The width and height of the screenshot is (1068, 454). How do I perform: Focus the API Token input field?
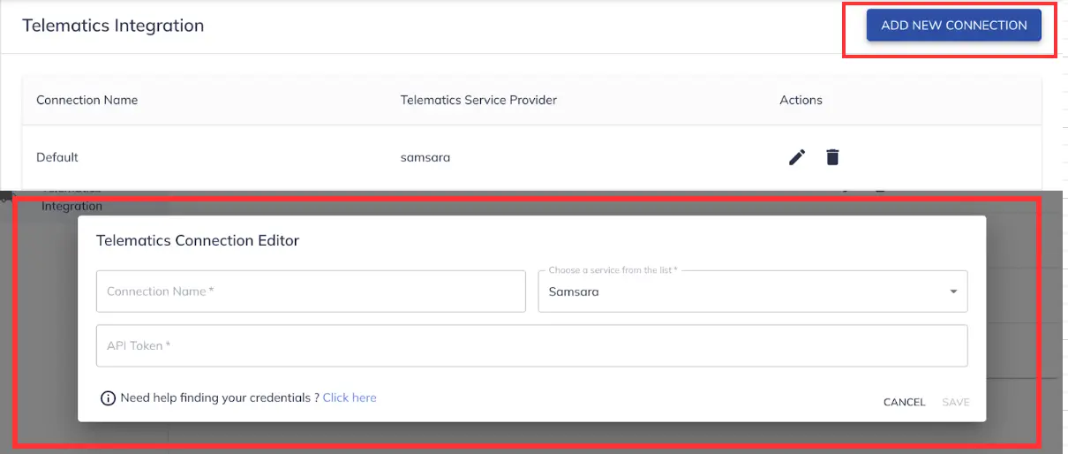pos(532,346)
